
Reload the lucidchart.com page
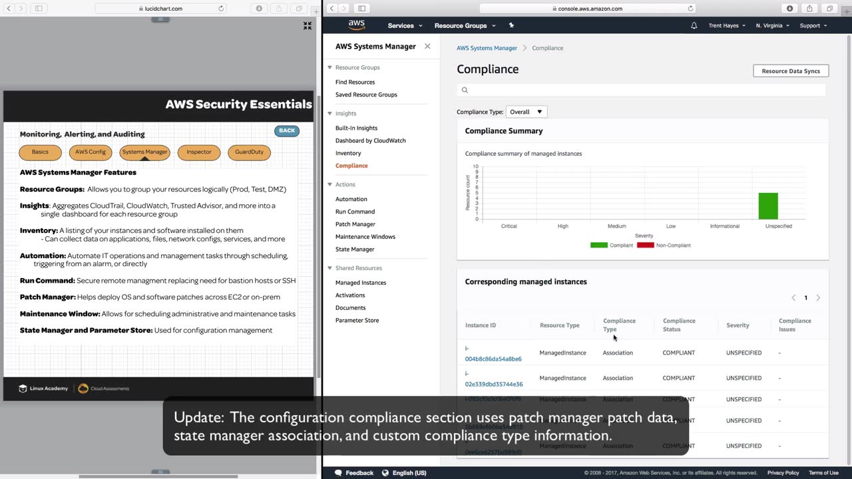click(x=221, y=9)
